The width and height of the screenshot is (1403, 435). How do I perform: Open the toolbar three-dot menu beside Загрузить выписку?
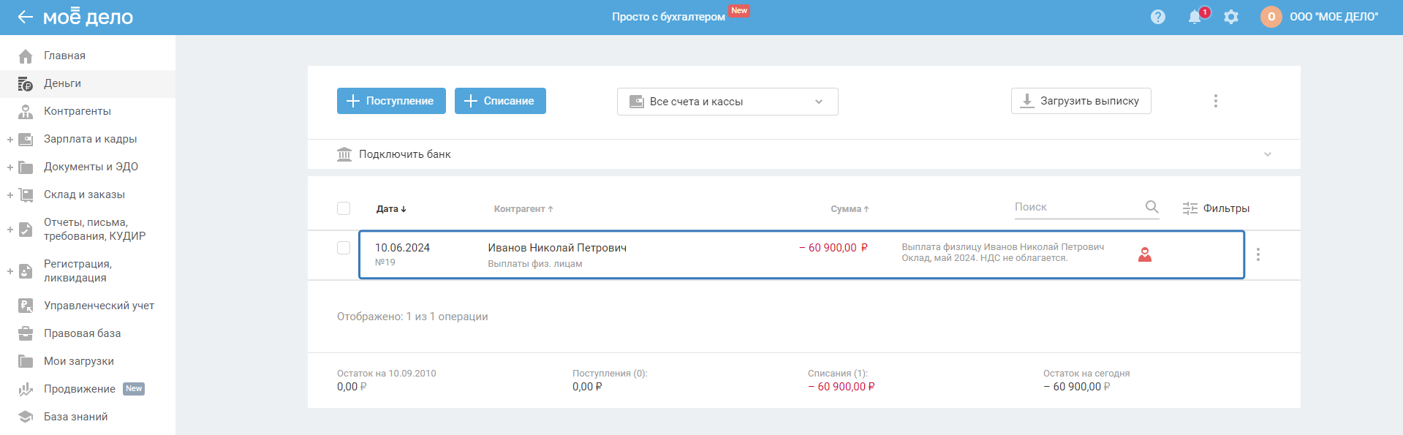[x=1215, y=101]
